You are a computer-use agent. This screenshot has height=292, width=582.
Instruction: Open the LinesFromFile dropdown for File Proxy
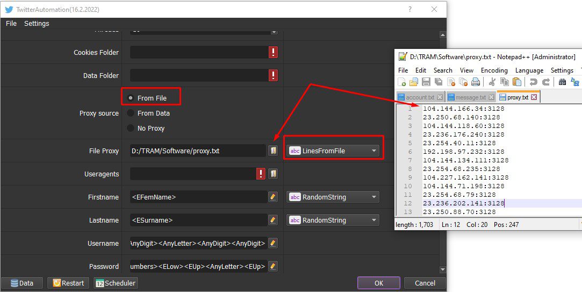pos(333,151)
